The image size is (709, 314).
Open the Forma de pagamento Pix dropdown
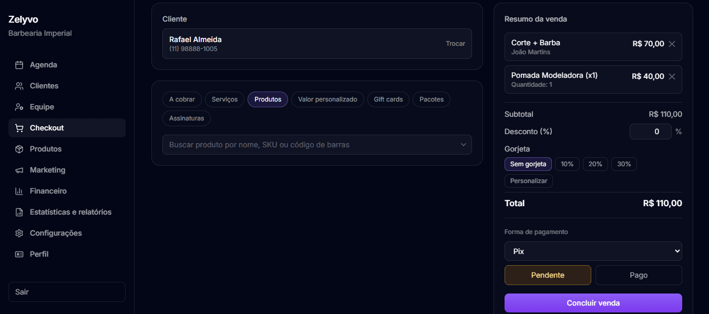point(593,251)
